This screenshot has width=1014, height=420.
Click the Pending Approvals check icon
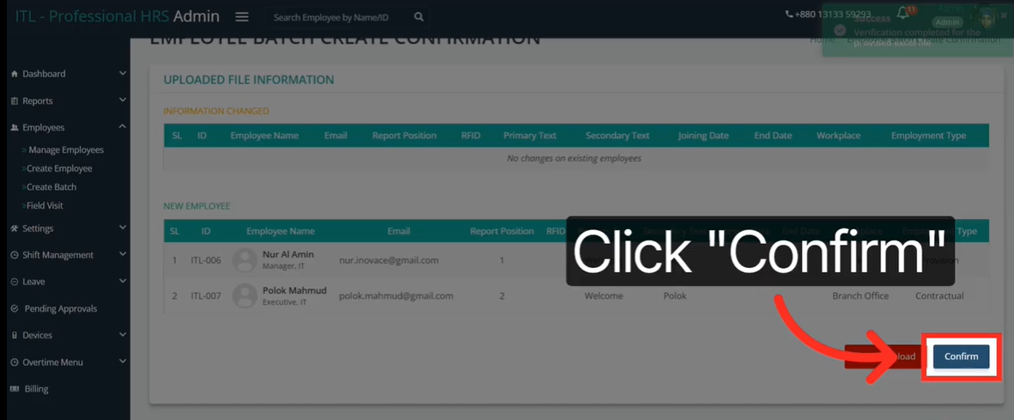click(x=15, y=308)
